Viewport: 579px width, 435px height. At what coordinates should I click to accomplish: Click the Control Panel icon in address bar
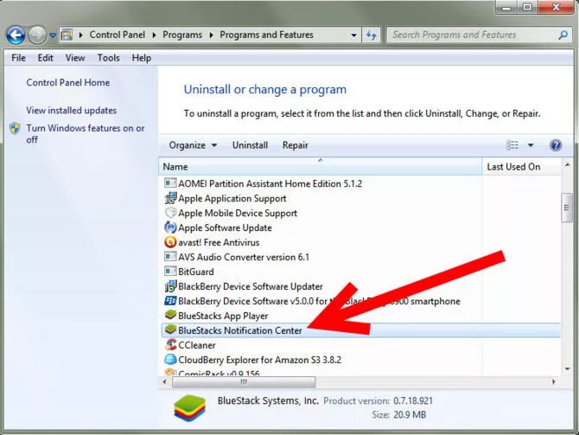(67, 35)
